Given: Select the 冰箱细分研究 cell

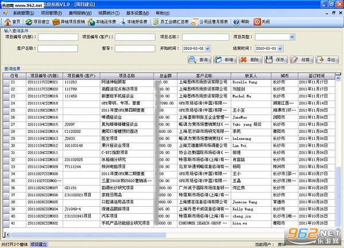Looking at the screenshot, I should [127, 160].
